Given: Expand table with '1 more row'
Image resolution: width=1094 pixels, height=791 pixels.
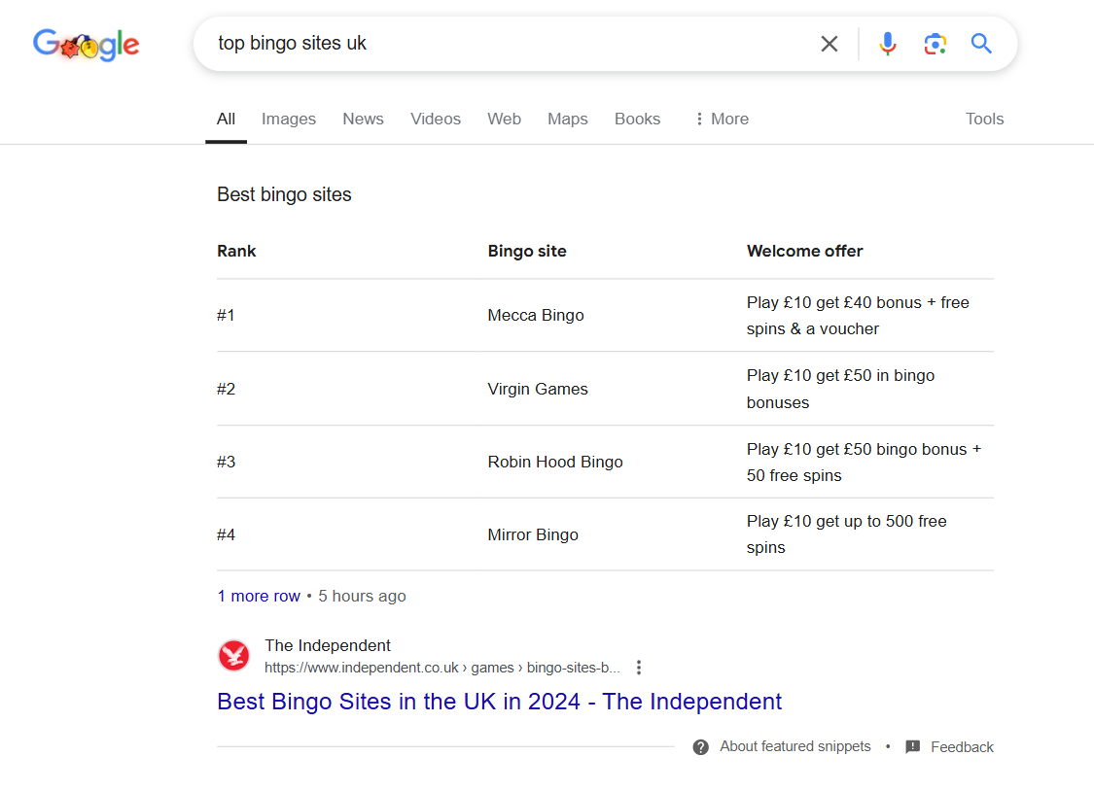Looking at the screenshot, I should (x=259, y=596).
